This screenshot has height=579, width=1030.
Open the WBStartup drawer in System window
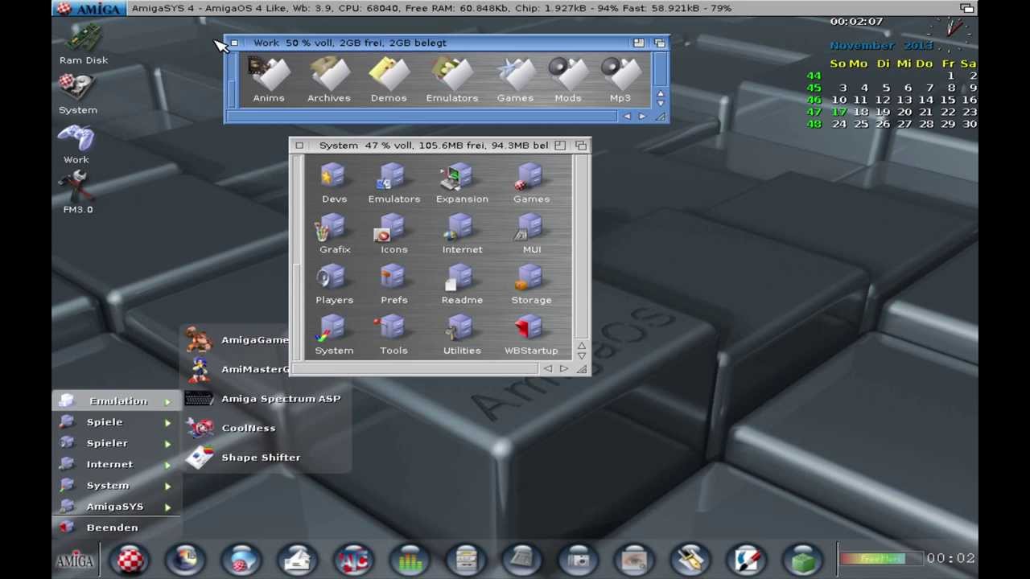[531, 335]
